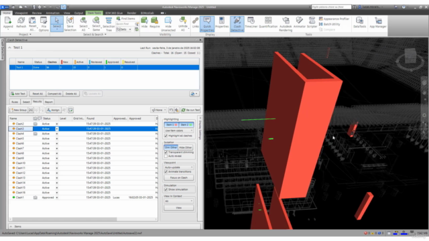The width and height of the screenshot is (429, 241).
Task: Click the Reset All button
Action: [x=38, y=94]
